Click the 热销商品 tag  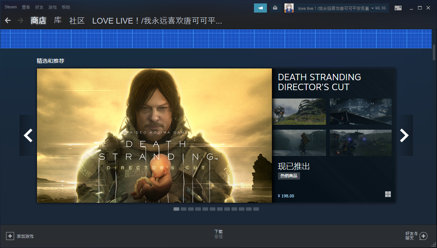(289, 176)
